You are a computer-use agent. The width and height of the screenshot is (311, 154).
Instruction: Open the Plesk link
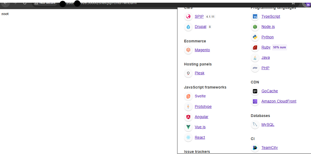(x=200, y=73)
